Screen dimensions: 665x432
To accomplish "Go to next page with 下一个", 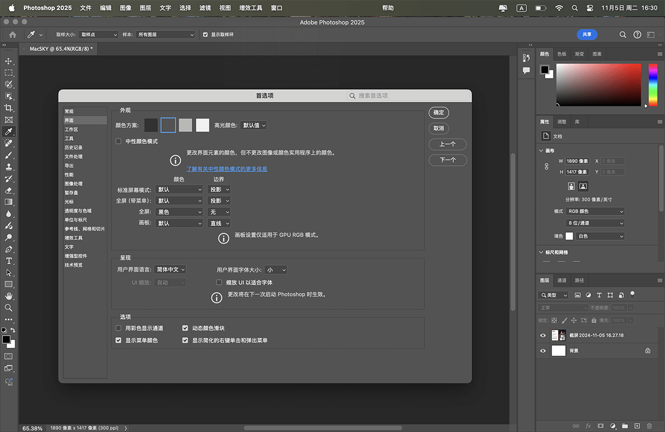I will (448, 160).
